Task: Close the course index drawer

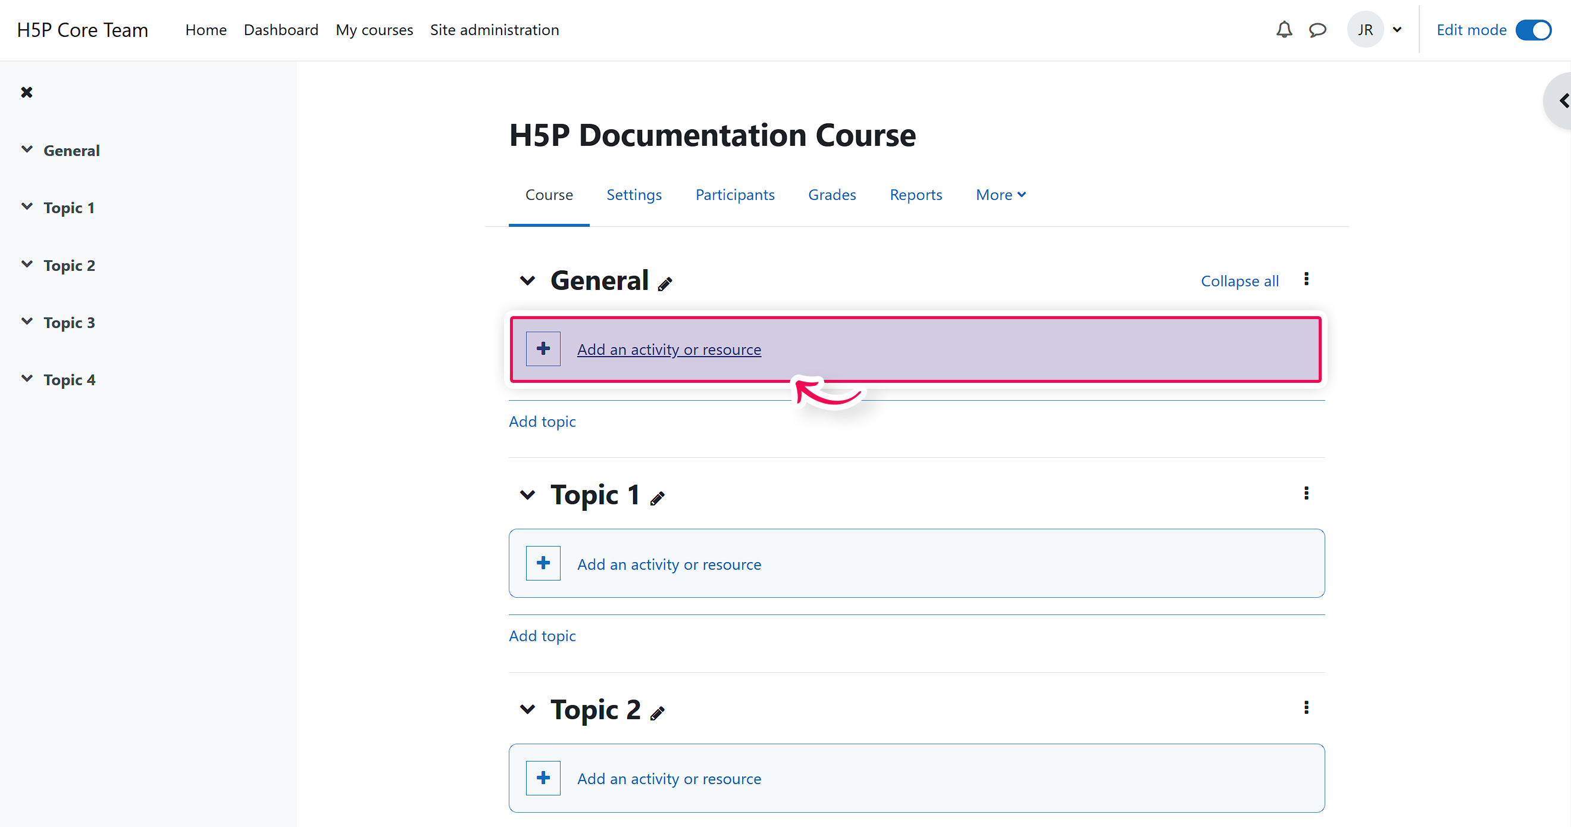Action: 26,92
